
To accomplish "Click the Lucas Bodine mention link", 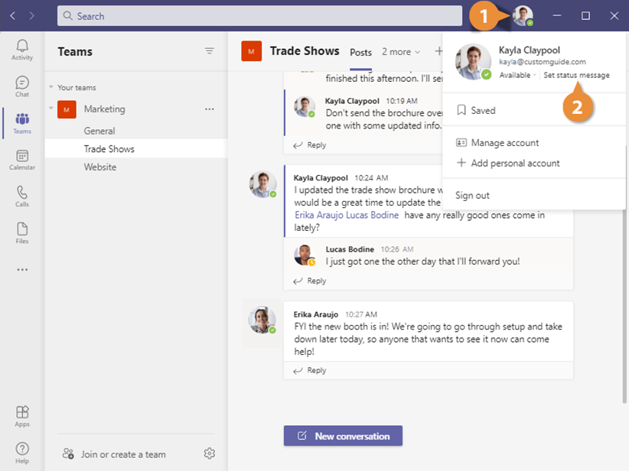I will (372, 215).
